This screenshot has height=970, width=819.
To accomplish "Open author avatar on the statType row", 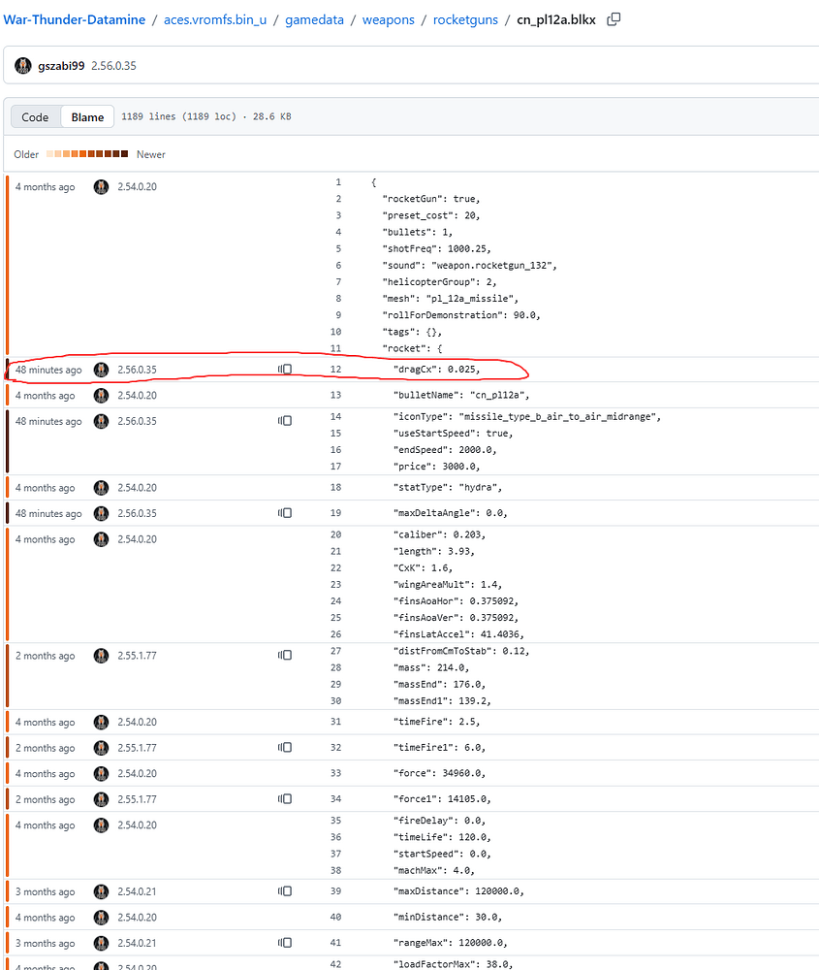I will 101,488.
